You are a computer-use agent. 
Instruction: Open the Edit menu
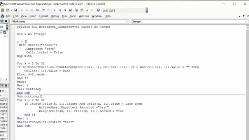point(16,16)
